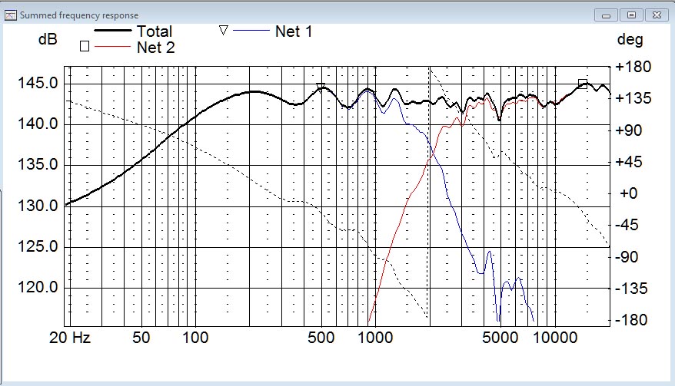This screenshot has height=386, width=675.
Task: Click the Summed frequency response title text
Action: tap(79, 15)
